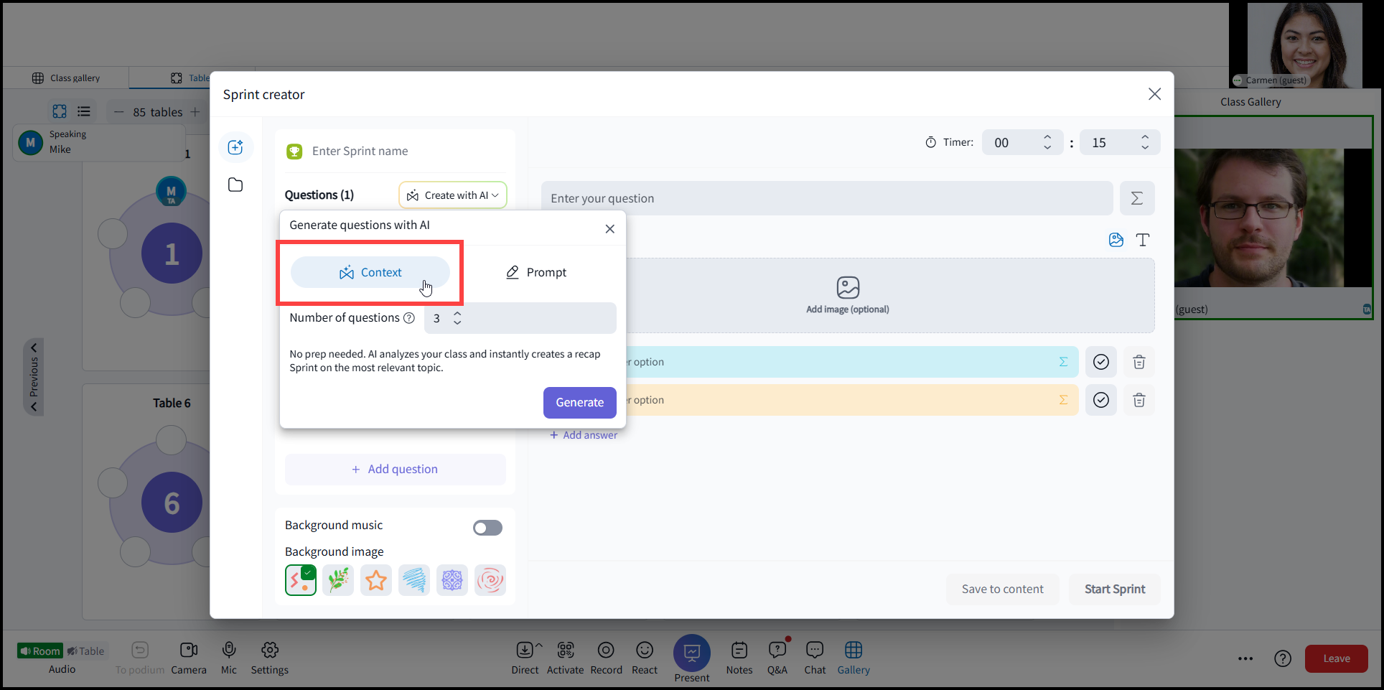Expand the Create with AI dropdown
The width and height of the screenshot is (1384, 690).
point(453,195)
